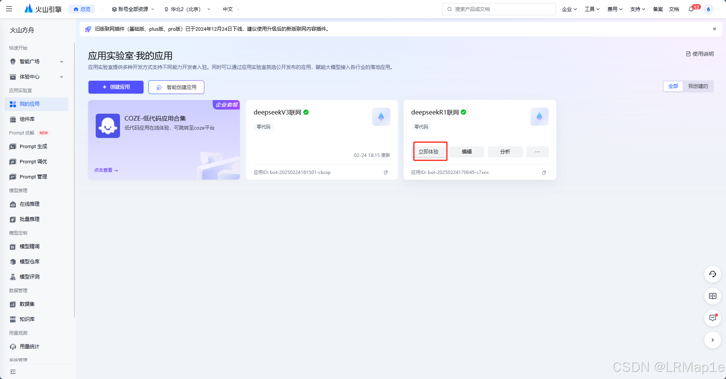Open the 费用 menu
The height and width of the screenshot is (379, 726).
pyautogui.click(x=615, y=9)
